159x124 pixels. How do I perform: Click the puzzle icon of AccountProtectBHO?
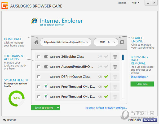(46, 67)
